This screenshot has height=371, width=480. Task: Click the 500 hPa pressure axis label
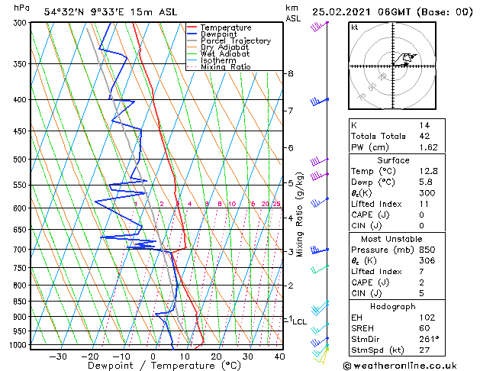(21, 160)
